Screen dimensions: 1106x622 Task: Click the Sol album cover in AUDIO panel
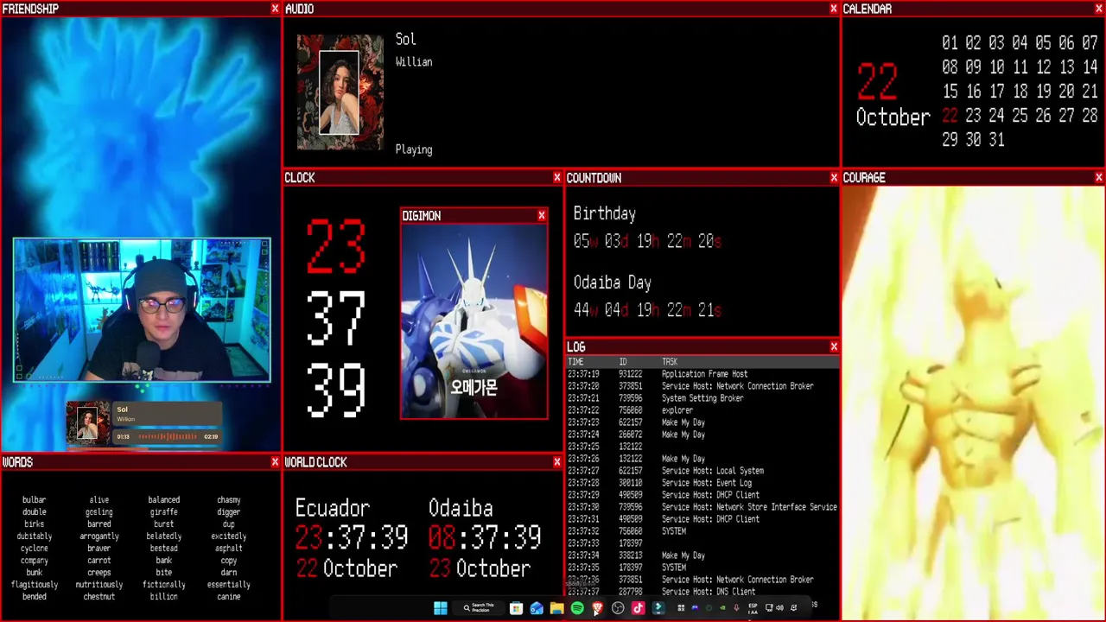pyautogui.click(x=340, y=92)
